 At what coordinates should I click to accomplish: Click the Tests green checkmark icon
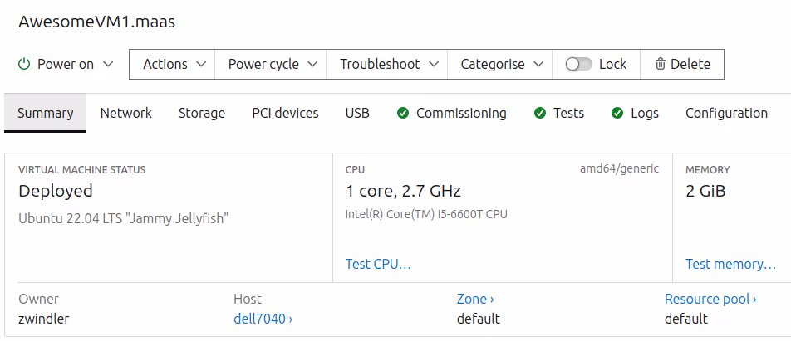pos(540,113)
